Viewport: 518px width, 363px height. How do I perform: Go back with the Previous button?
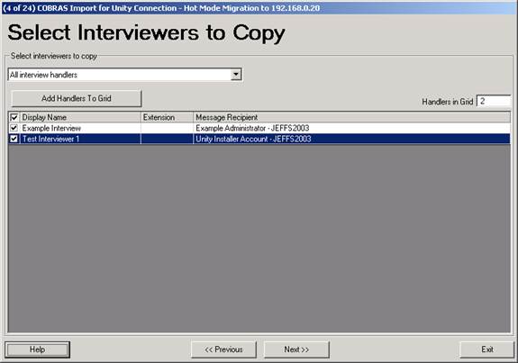click(x=223, y=349)
